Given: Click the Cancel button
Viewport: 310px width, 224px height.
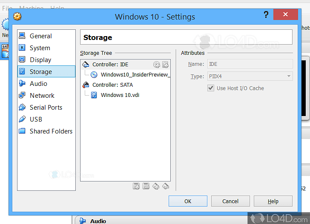Looking at the screenshot, I should (230, 201).
